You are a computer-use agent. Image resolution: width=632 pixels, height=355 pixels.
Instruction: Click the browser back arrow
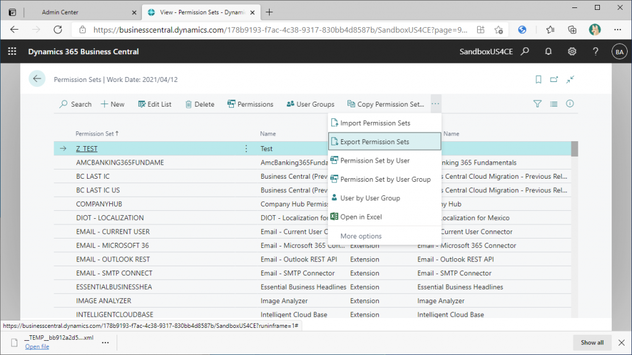click(x=15, y=30)
